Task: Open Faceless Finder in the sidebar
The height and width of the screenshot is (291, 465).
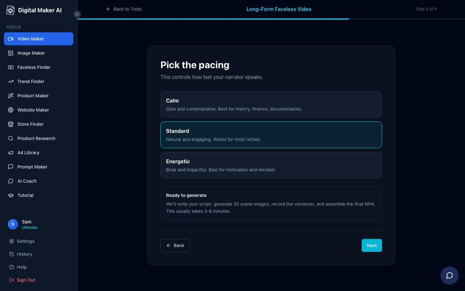Action: (x=38, y=67)
